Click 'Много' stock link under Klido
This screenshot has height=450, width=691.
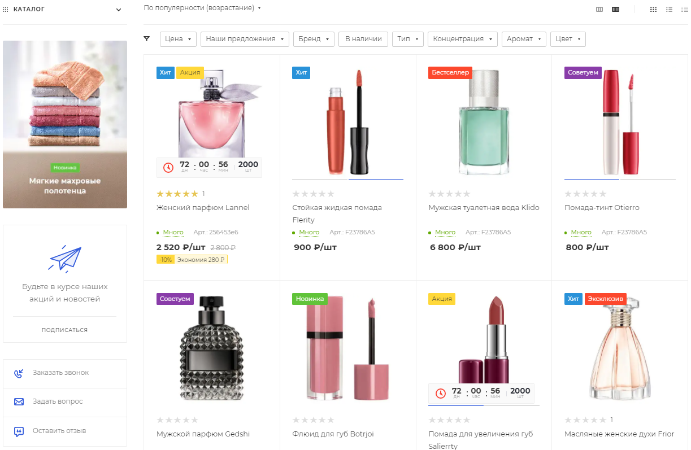(445, 233)
